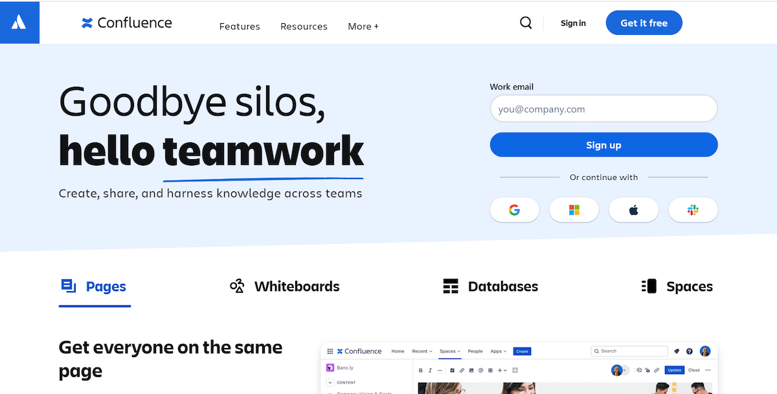Click the comment icon beside Update in preview
Screen dimensions: 777x394
coord(639,370)
